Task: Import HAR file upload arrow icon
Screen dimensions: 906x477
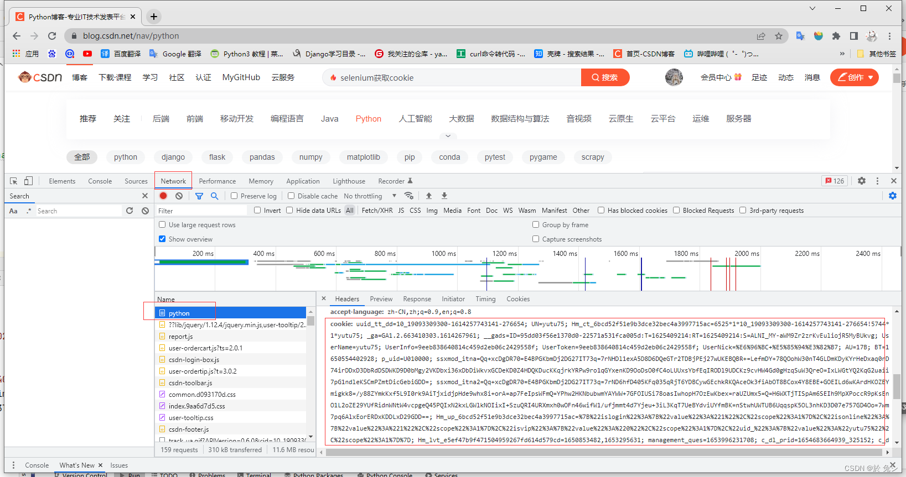Action: (429, 196)
